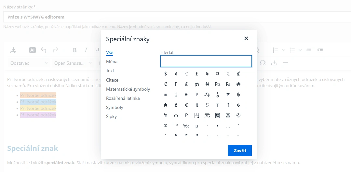Choose the trademark ™ symbol
351x172 pixels.
pyautogui.click(x=176, y=126)
